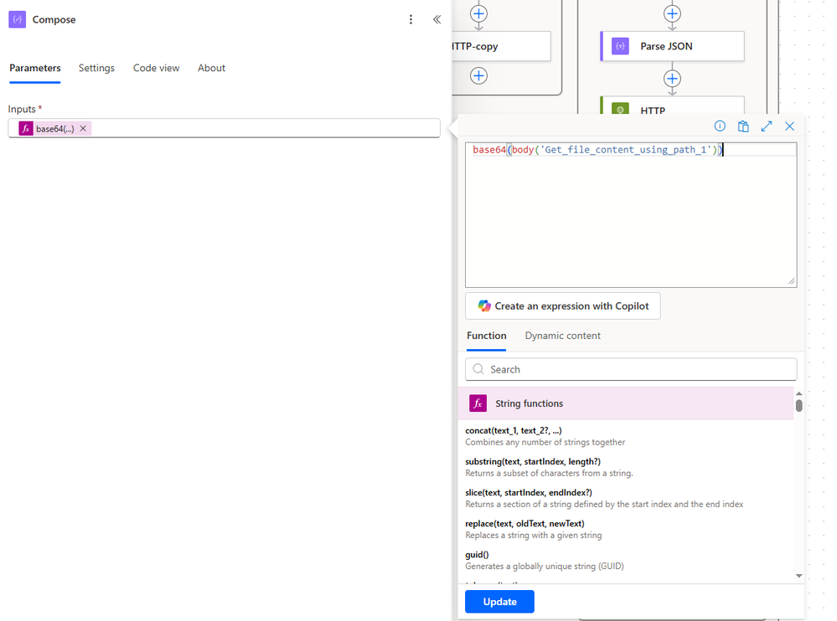Insert slice(text, startIndex, endIndex?) function
The width and height of the screenshot is (837, 621).
529,493
